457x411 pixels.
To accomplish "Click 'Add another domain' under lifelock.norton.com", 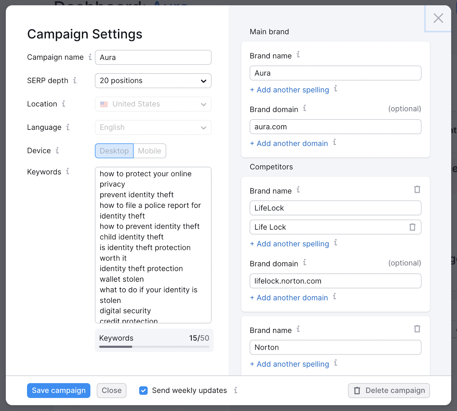I will 289,298.
